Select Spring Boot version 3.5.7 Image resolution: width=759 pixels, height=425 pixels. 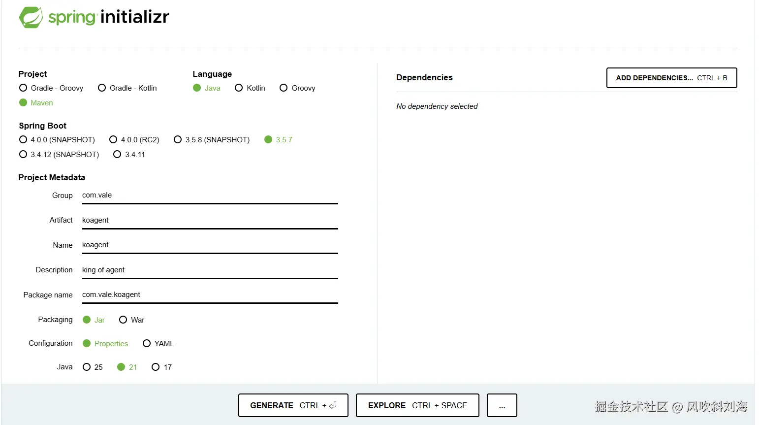click(278, 140)
